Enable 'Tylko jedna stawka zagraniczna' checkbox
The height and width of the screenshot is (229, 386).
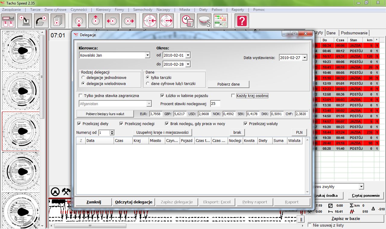(x=81, y=96)
